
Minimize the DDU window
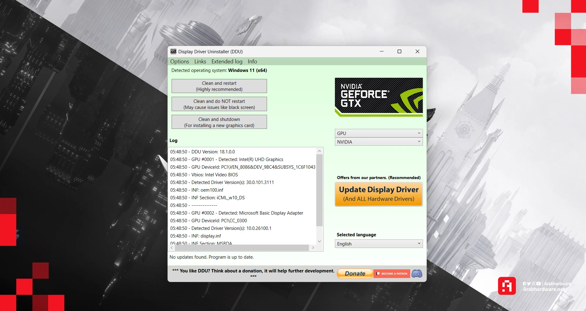(x=382, y=51)
